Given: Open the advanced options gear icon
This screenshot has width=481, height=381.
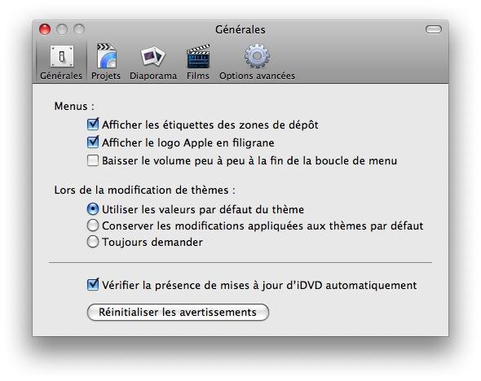Looking at the screenshot, I should click(257, 56).
